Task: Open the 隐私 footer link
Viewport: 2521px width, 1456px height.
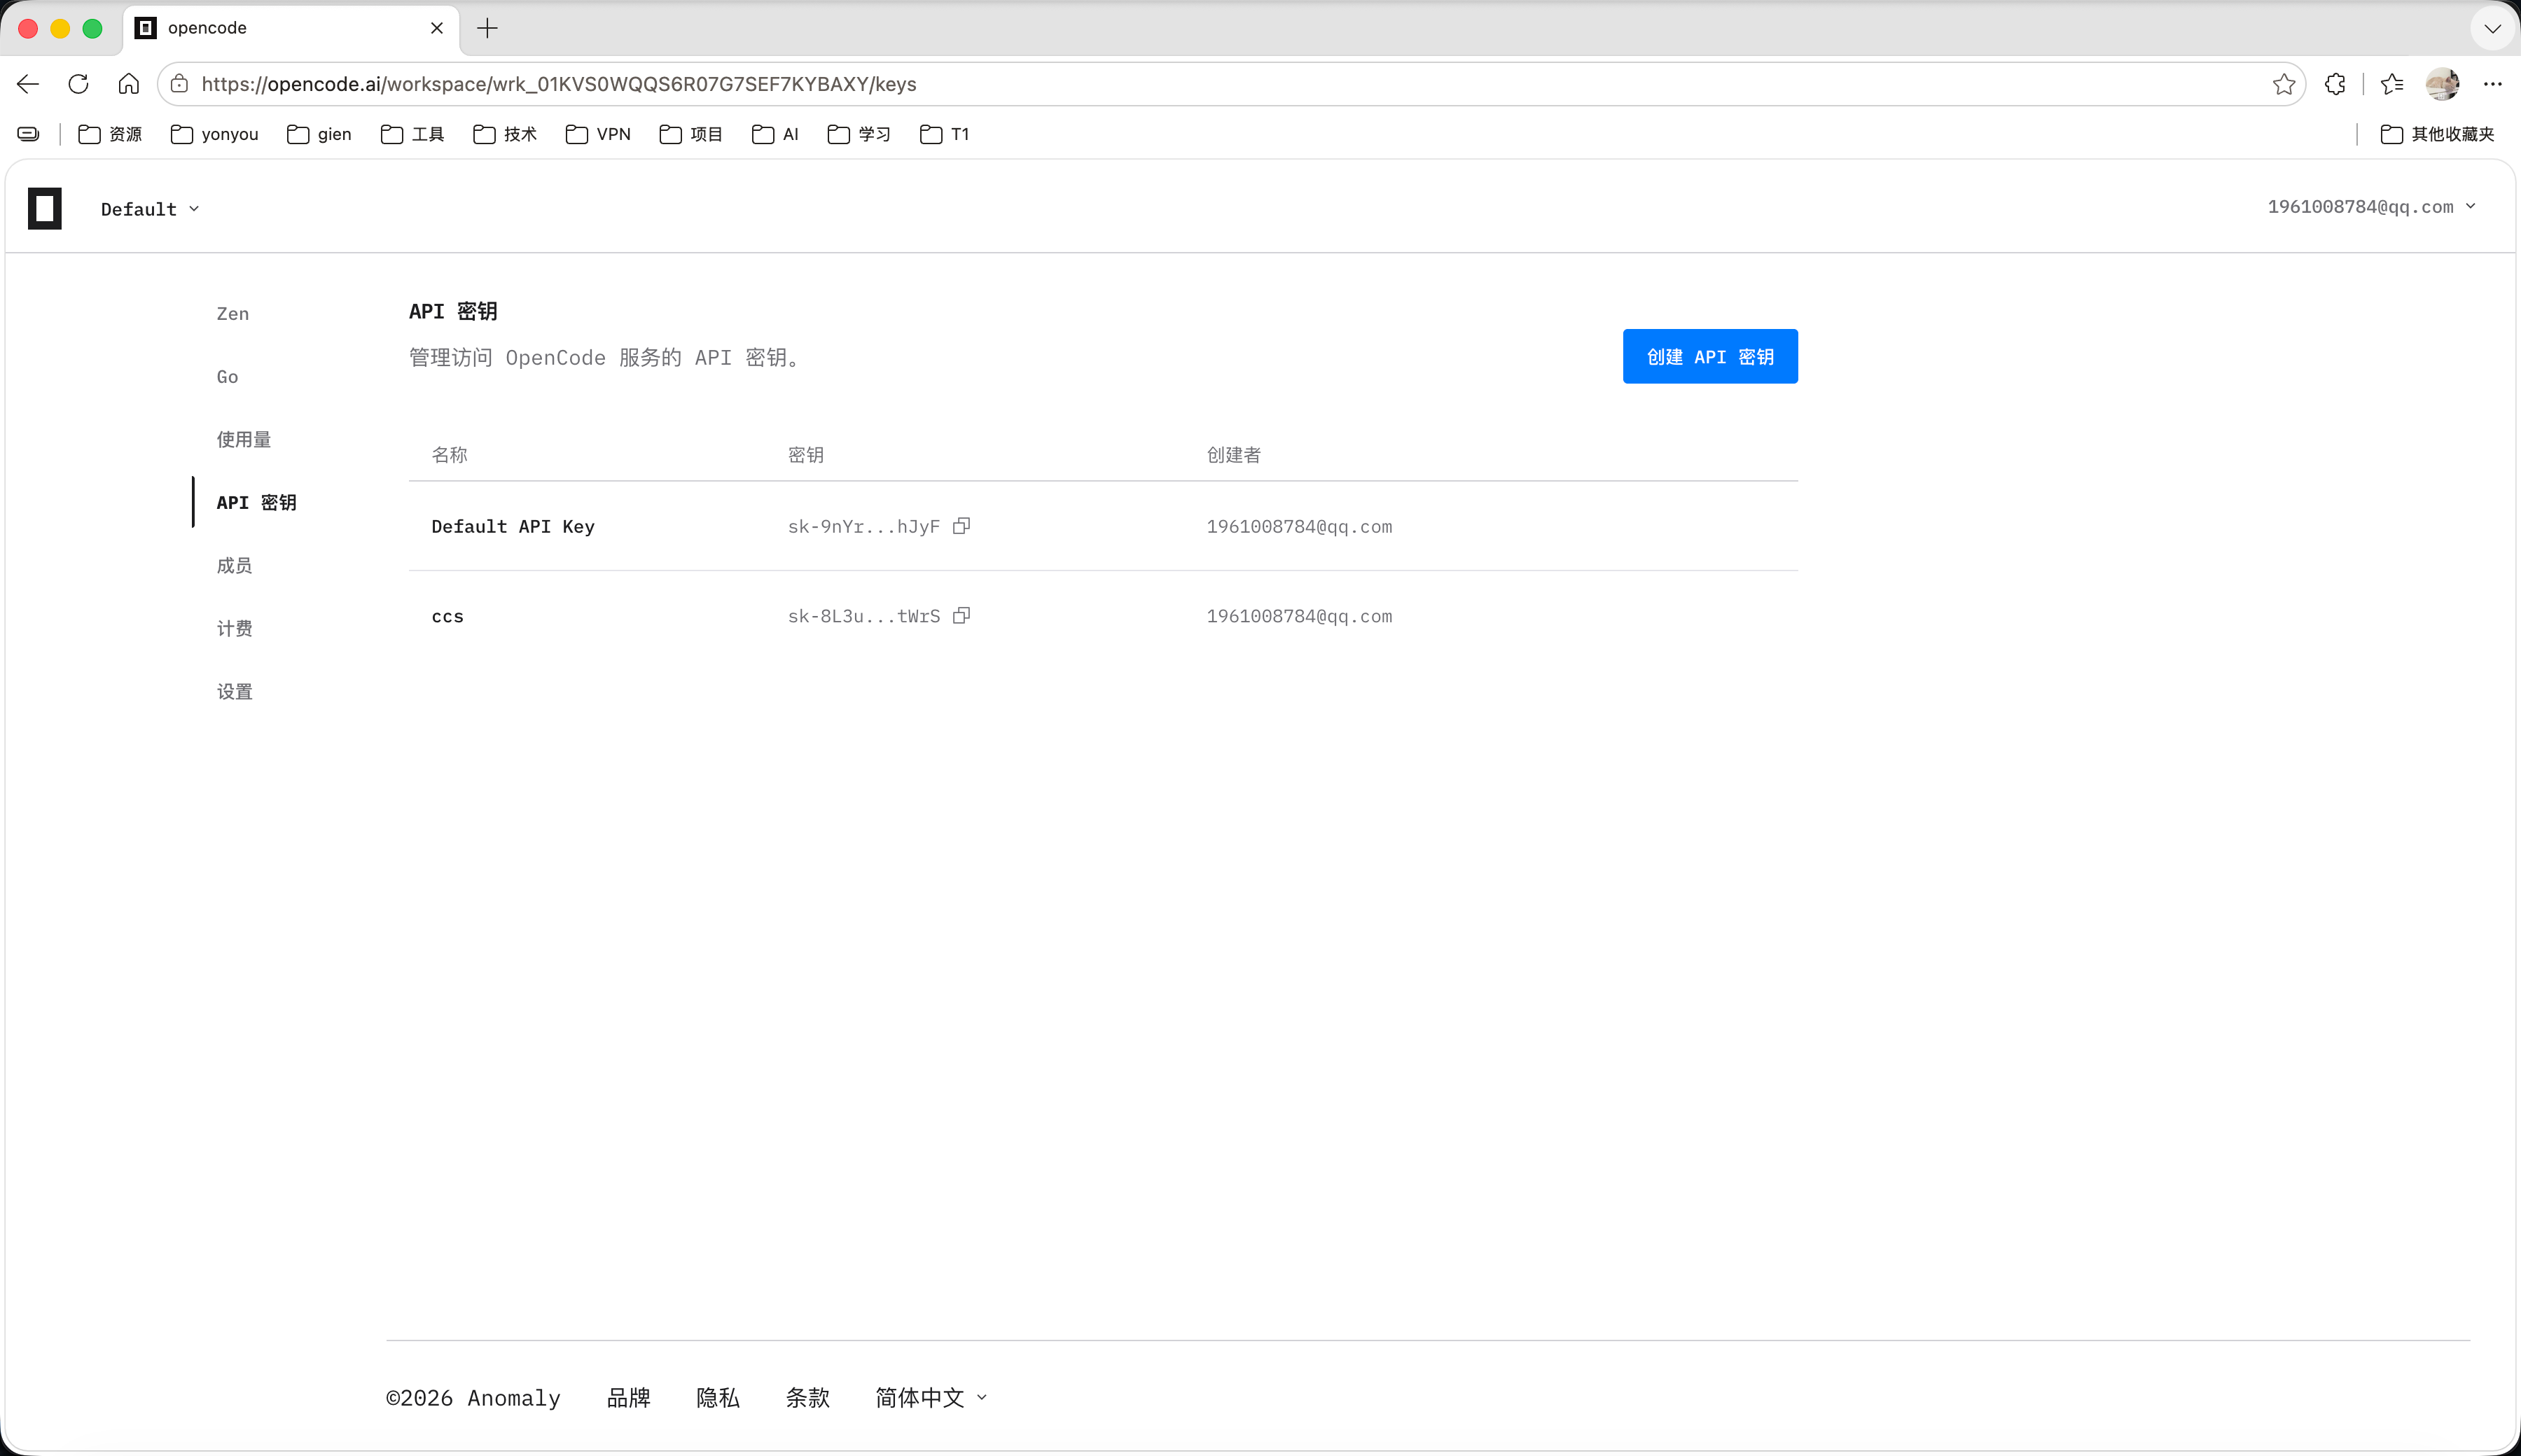Action: click(x=717, y=1397)
